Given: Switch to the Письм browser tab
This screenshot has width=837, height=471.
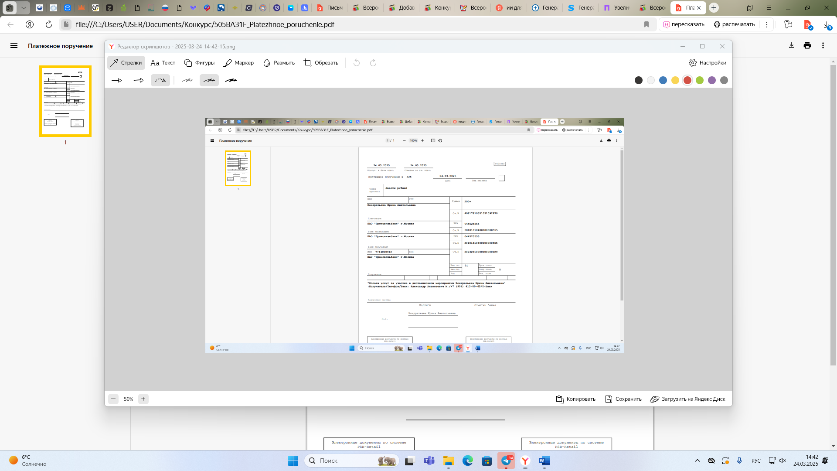Looking at the screenshot, I should coord(330,8).
